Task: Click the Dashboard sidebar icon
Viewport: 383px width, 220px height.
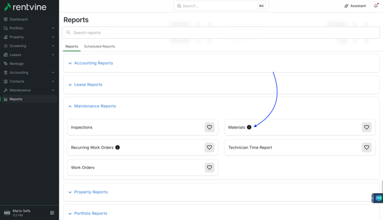Action: point(6,19)
